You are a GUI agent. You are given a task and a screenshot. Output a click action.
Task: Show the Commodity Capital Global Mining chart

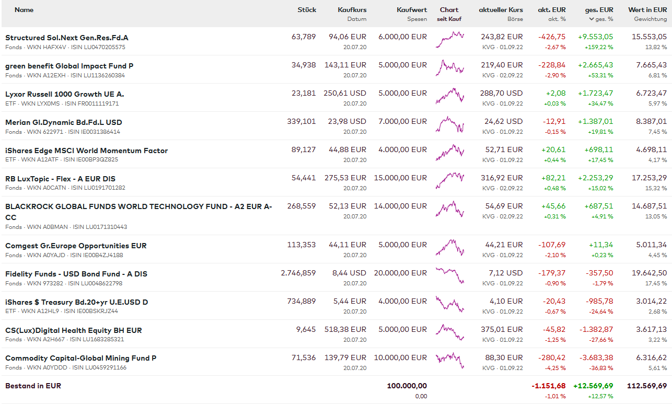[x=449, y=361]
